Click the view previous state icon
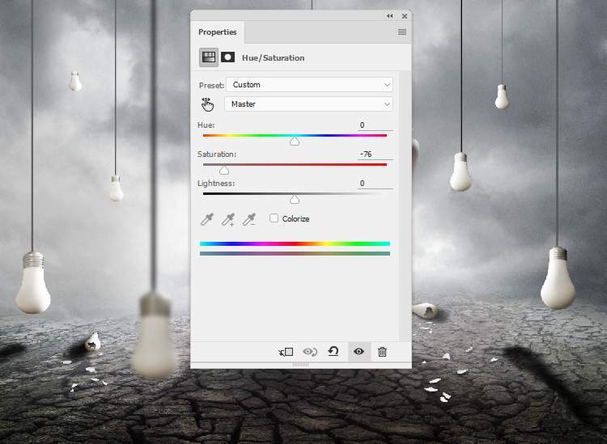 (310, 352)
